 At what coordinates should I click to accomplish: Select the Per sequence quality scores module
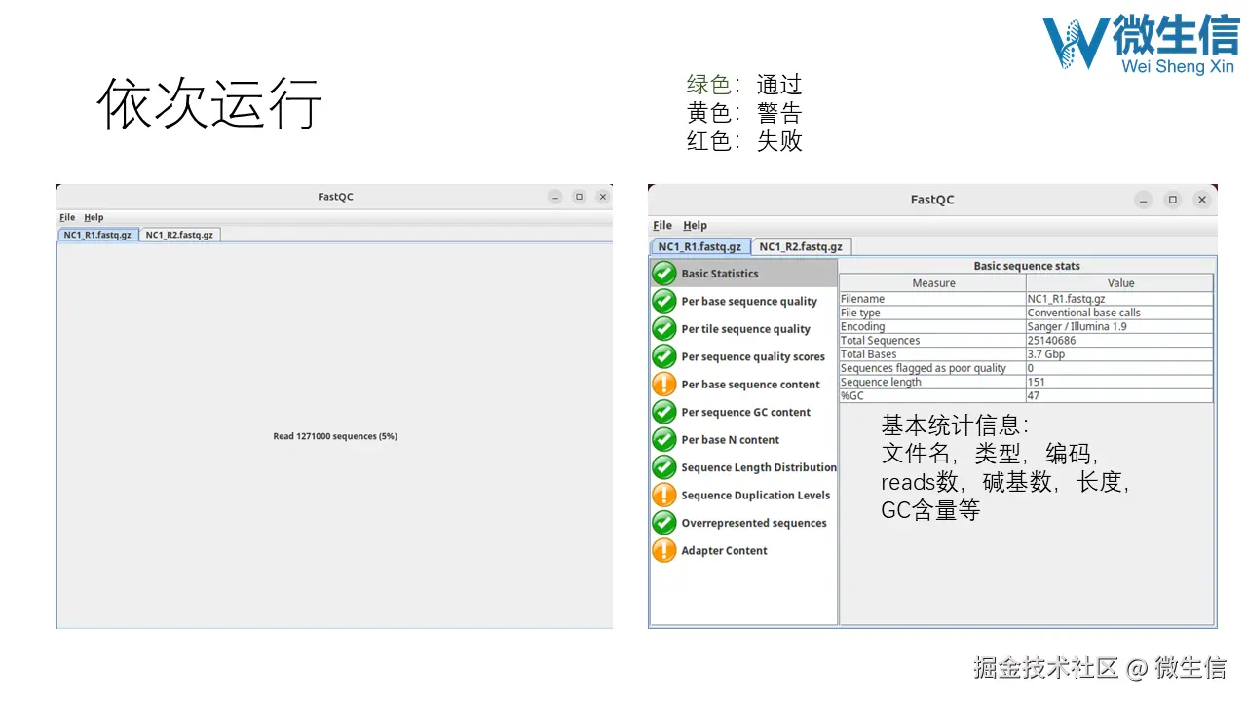pyautogui.click(x=753, y=356)
